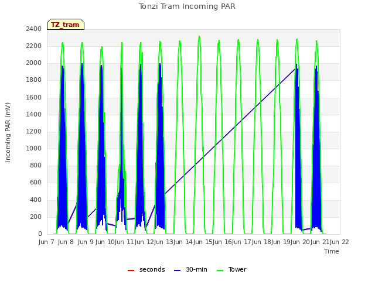Click the 2200 y-axis tick label
Viewport: 375px width, 281px height.
[x=34, y=46]
